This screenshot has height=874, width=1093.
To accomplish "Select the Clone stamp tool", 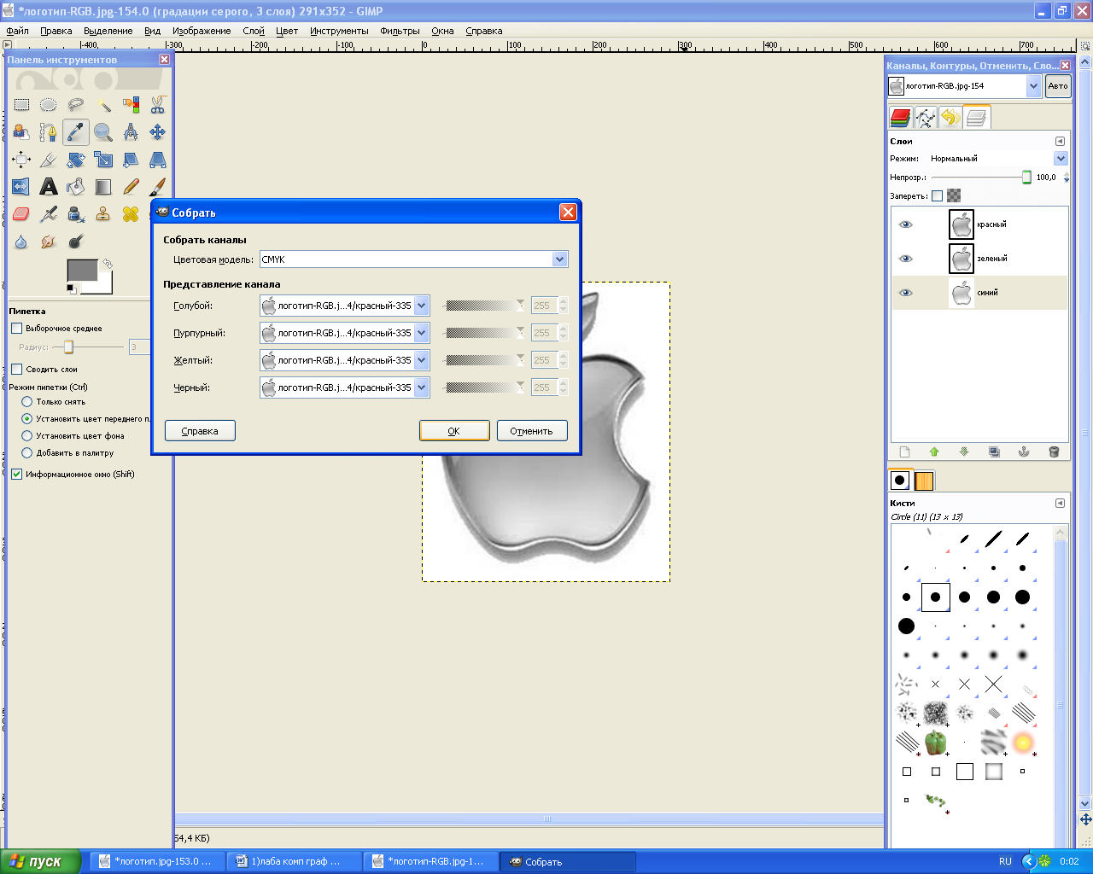I will tap(103, 214).
